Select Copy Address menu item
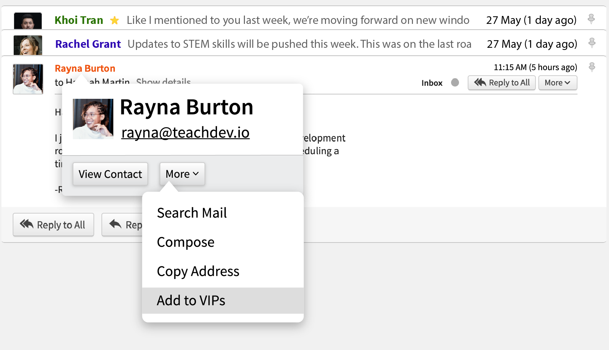Viewport: 609px width, 350px height. [198, 271]
